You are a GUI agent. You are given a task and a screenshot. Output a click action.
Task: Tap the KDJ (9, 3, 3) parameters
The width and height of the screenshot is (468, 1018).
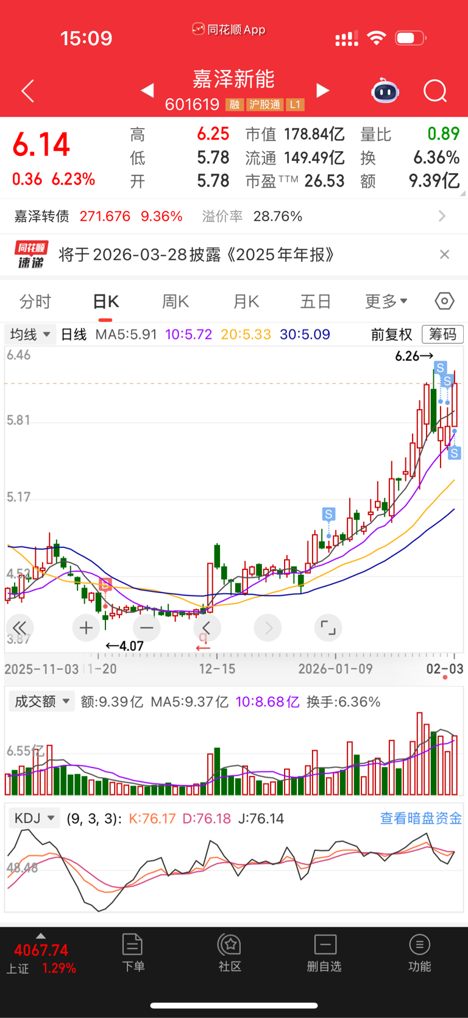coord(94,818)
